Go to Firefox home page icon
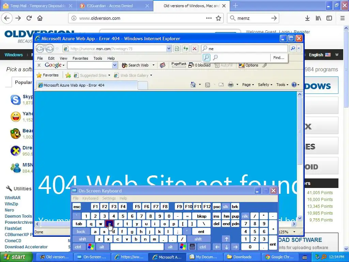This screenshot has height=262, width=349. 40,18
